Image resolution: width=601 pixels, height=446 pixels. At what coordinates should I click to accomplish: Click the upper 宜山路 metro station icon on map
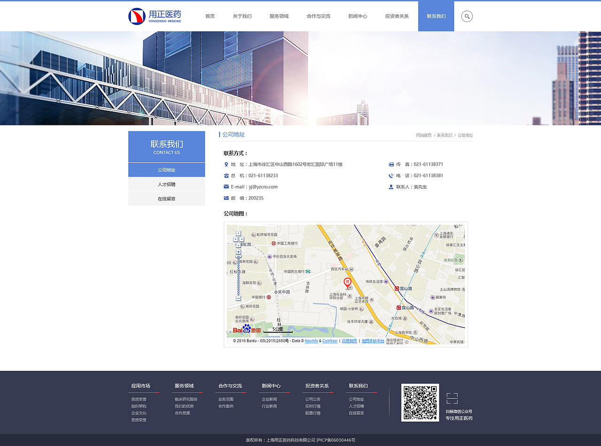[x=397, y=288]
